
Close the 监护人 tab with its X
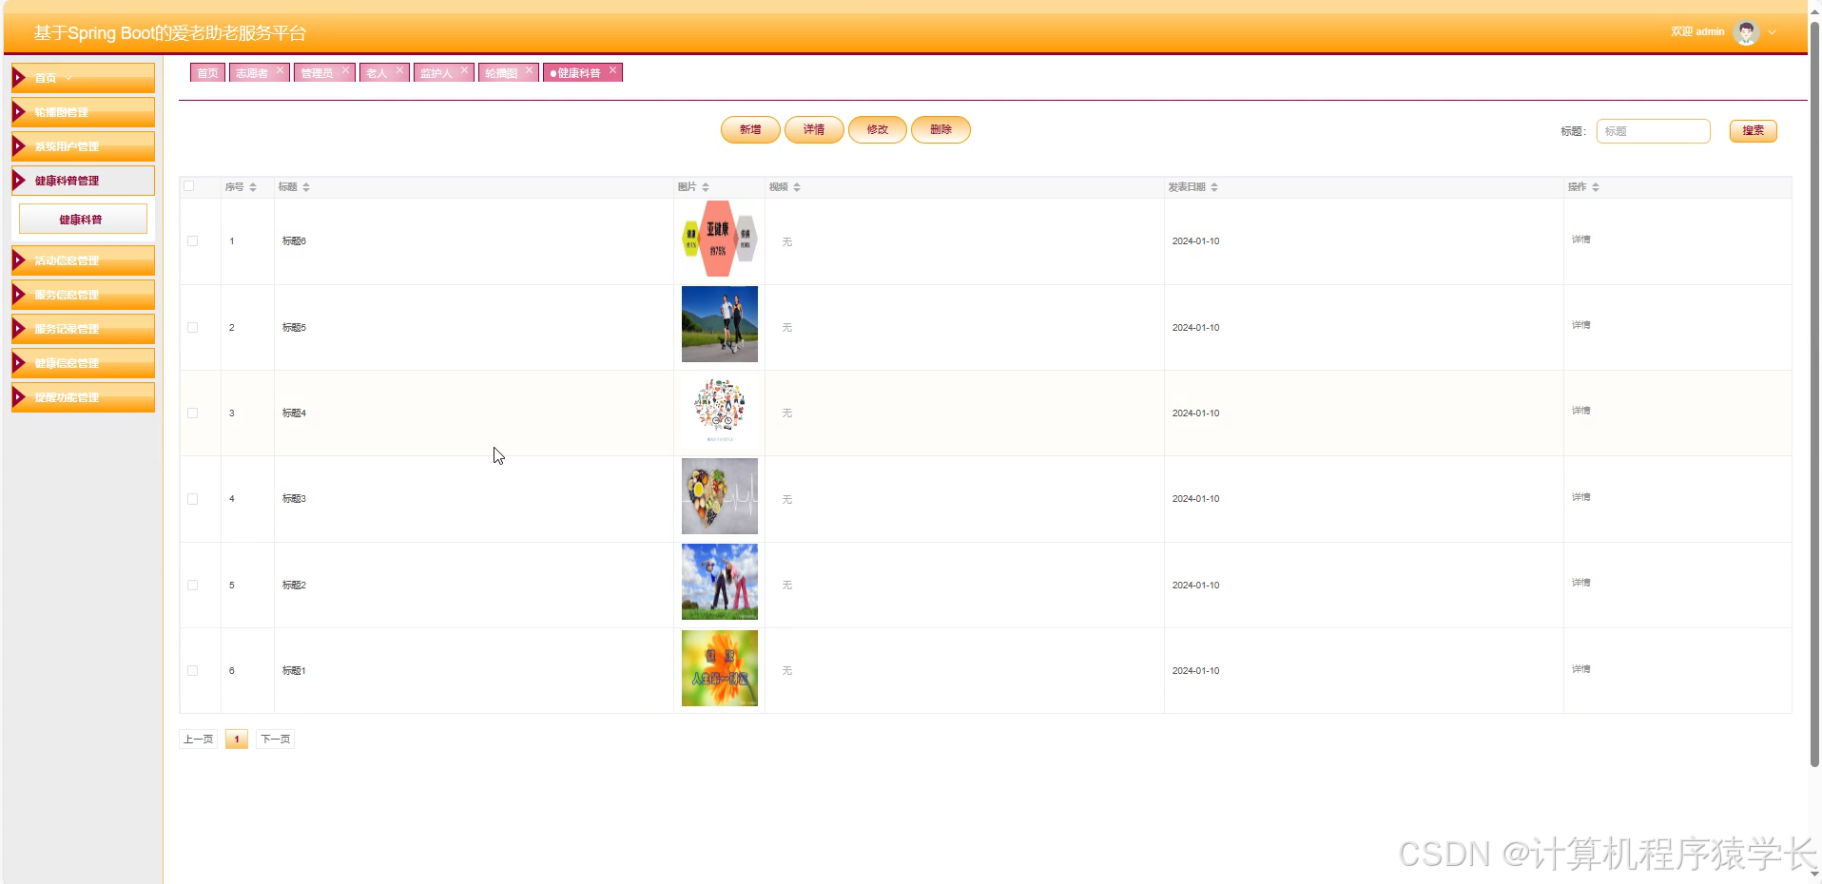point(465,70)
